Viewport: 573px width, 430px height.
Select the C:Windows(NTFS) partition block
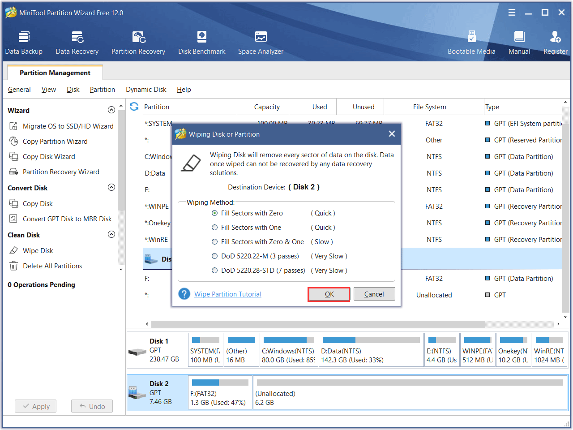point(289,350)
